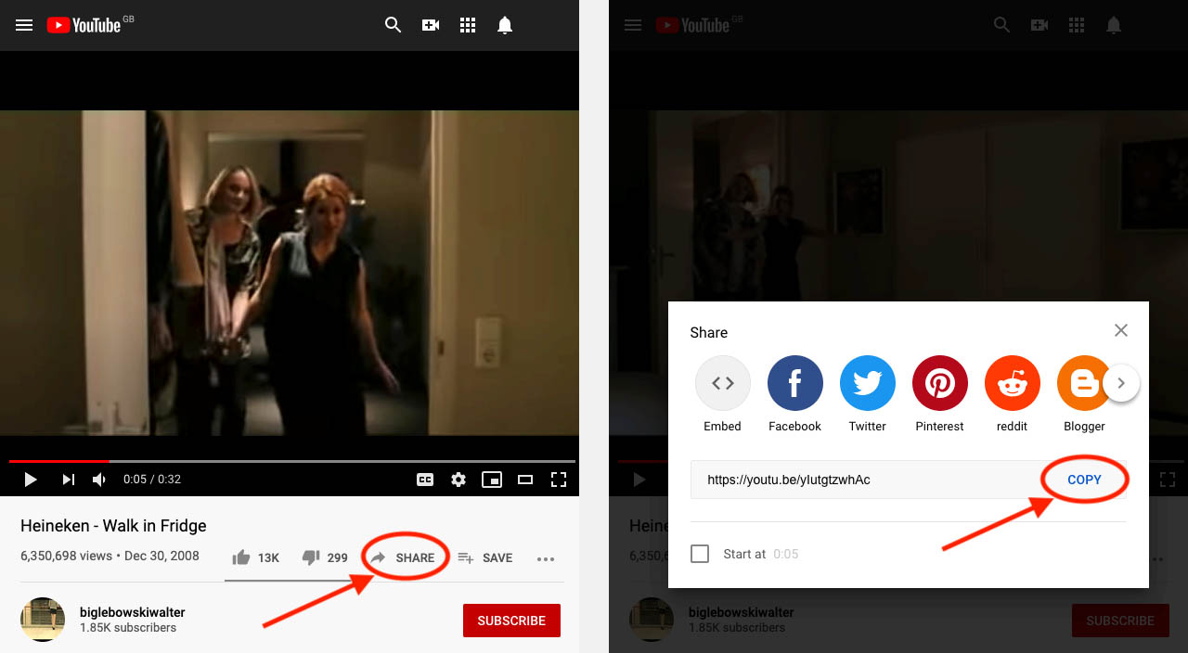Viewport: 1188px width, 653px height.
Task: Open biglebowskiwalter channel name link in left window
Action: [133, 612]
